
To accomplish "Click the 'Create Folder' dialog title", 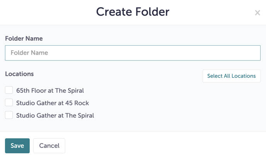I will [133, 12].
